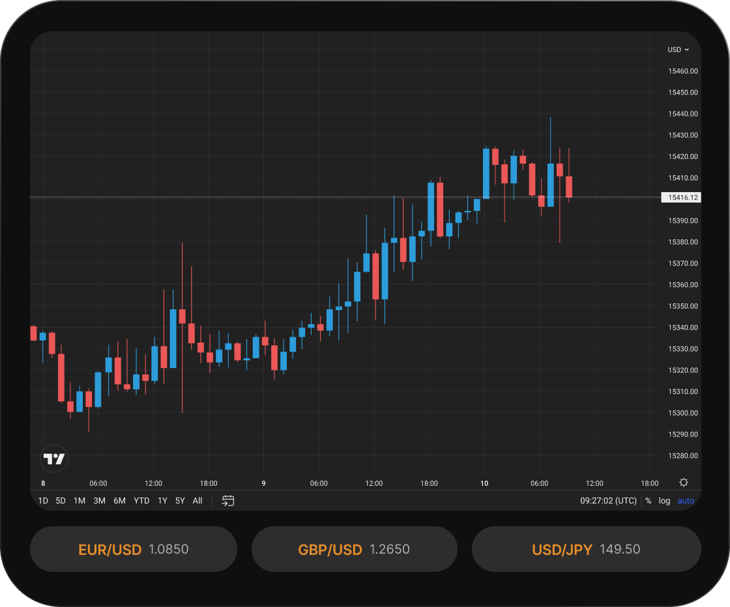Screen dimensions: 730x607
Task: Enable logarithmic scale with the log button
Action: [664, 501]
